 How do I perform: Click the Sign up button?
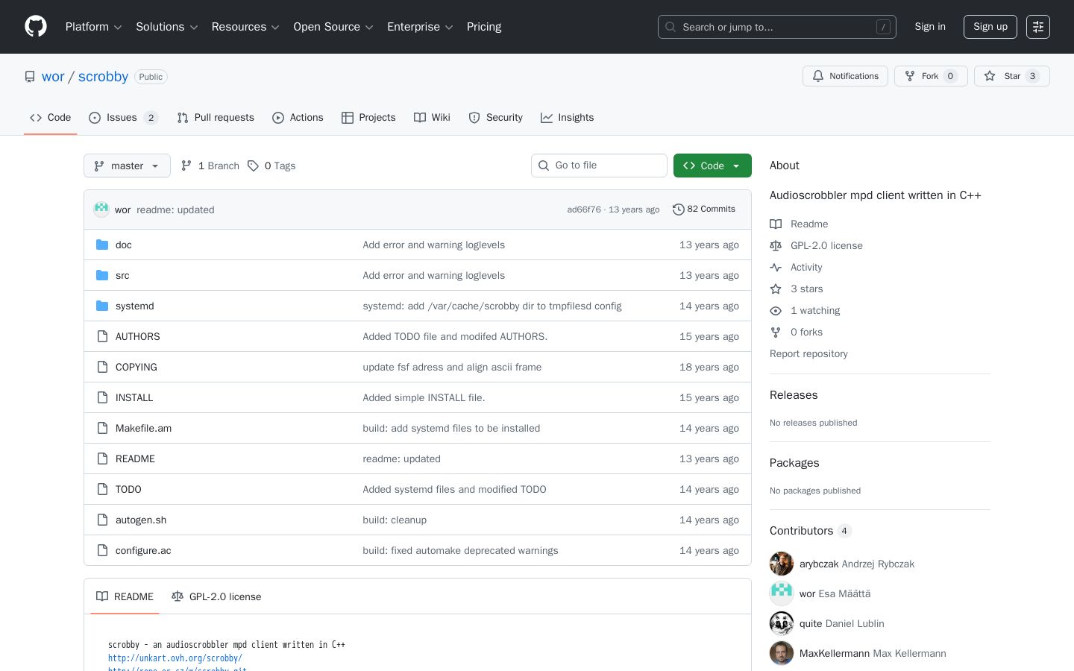(990, 27)
